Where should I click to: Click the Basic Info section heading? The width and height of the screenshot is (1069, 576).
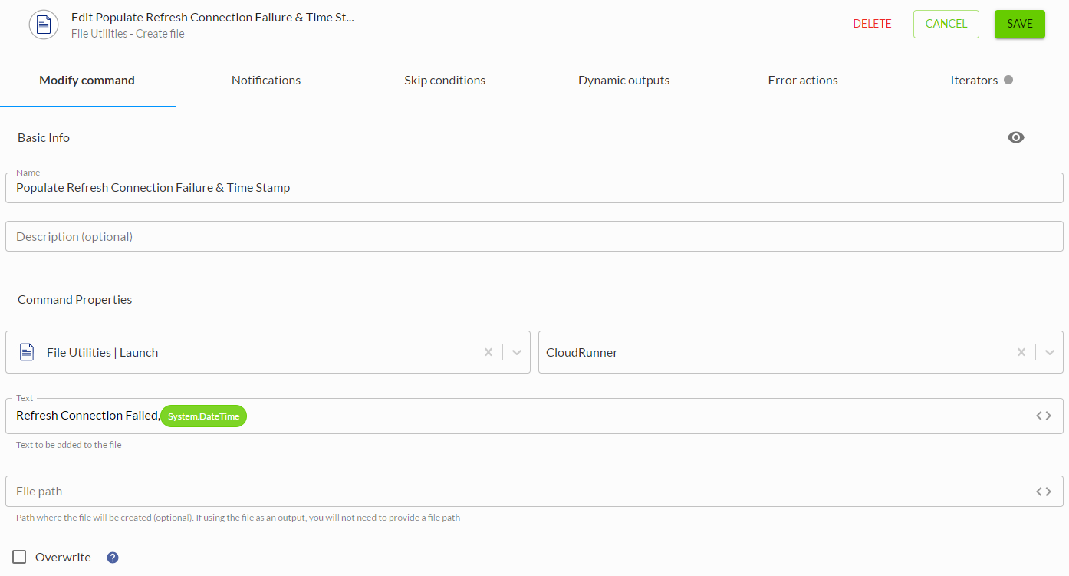pyautogui.click(x=44, y=138)
